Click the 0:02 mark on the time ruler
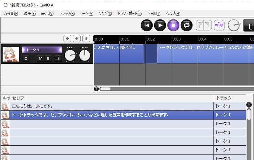The height and width of the screenshot is (160, 254). coord(150,39)
